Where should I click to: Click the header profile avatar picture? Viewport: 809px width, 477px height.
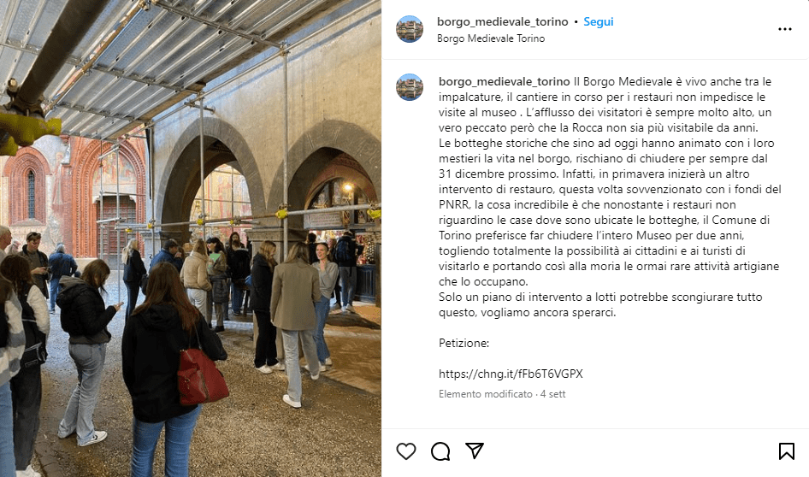pyautogui.click(x=409, y=29)
